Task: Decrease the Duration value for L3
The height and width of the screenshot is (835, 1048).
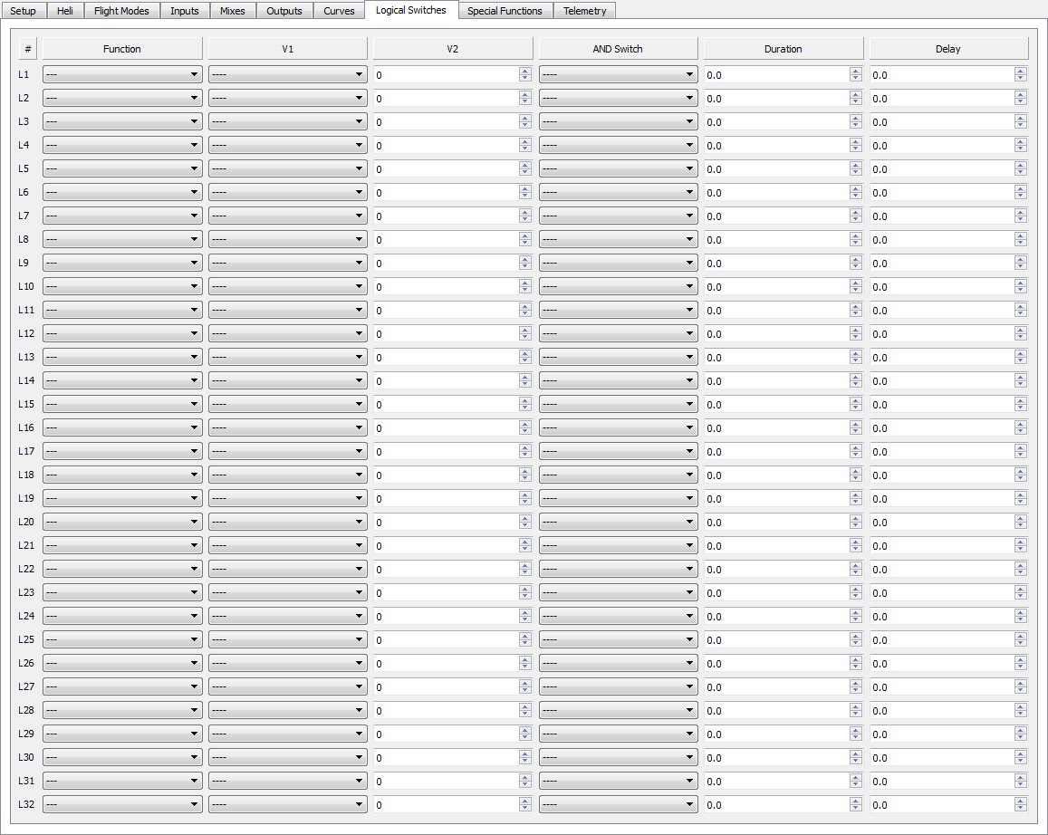Action: [x=856, y=126]
